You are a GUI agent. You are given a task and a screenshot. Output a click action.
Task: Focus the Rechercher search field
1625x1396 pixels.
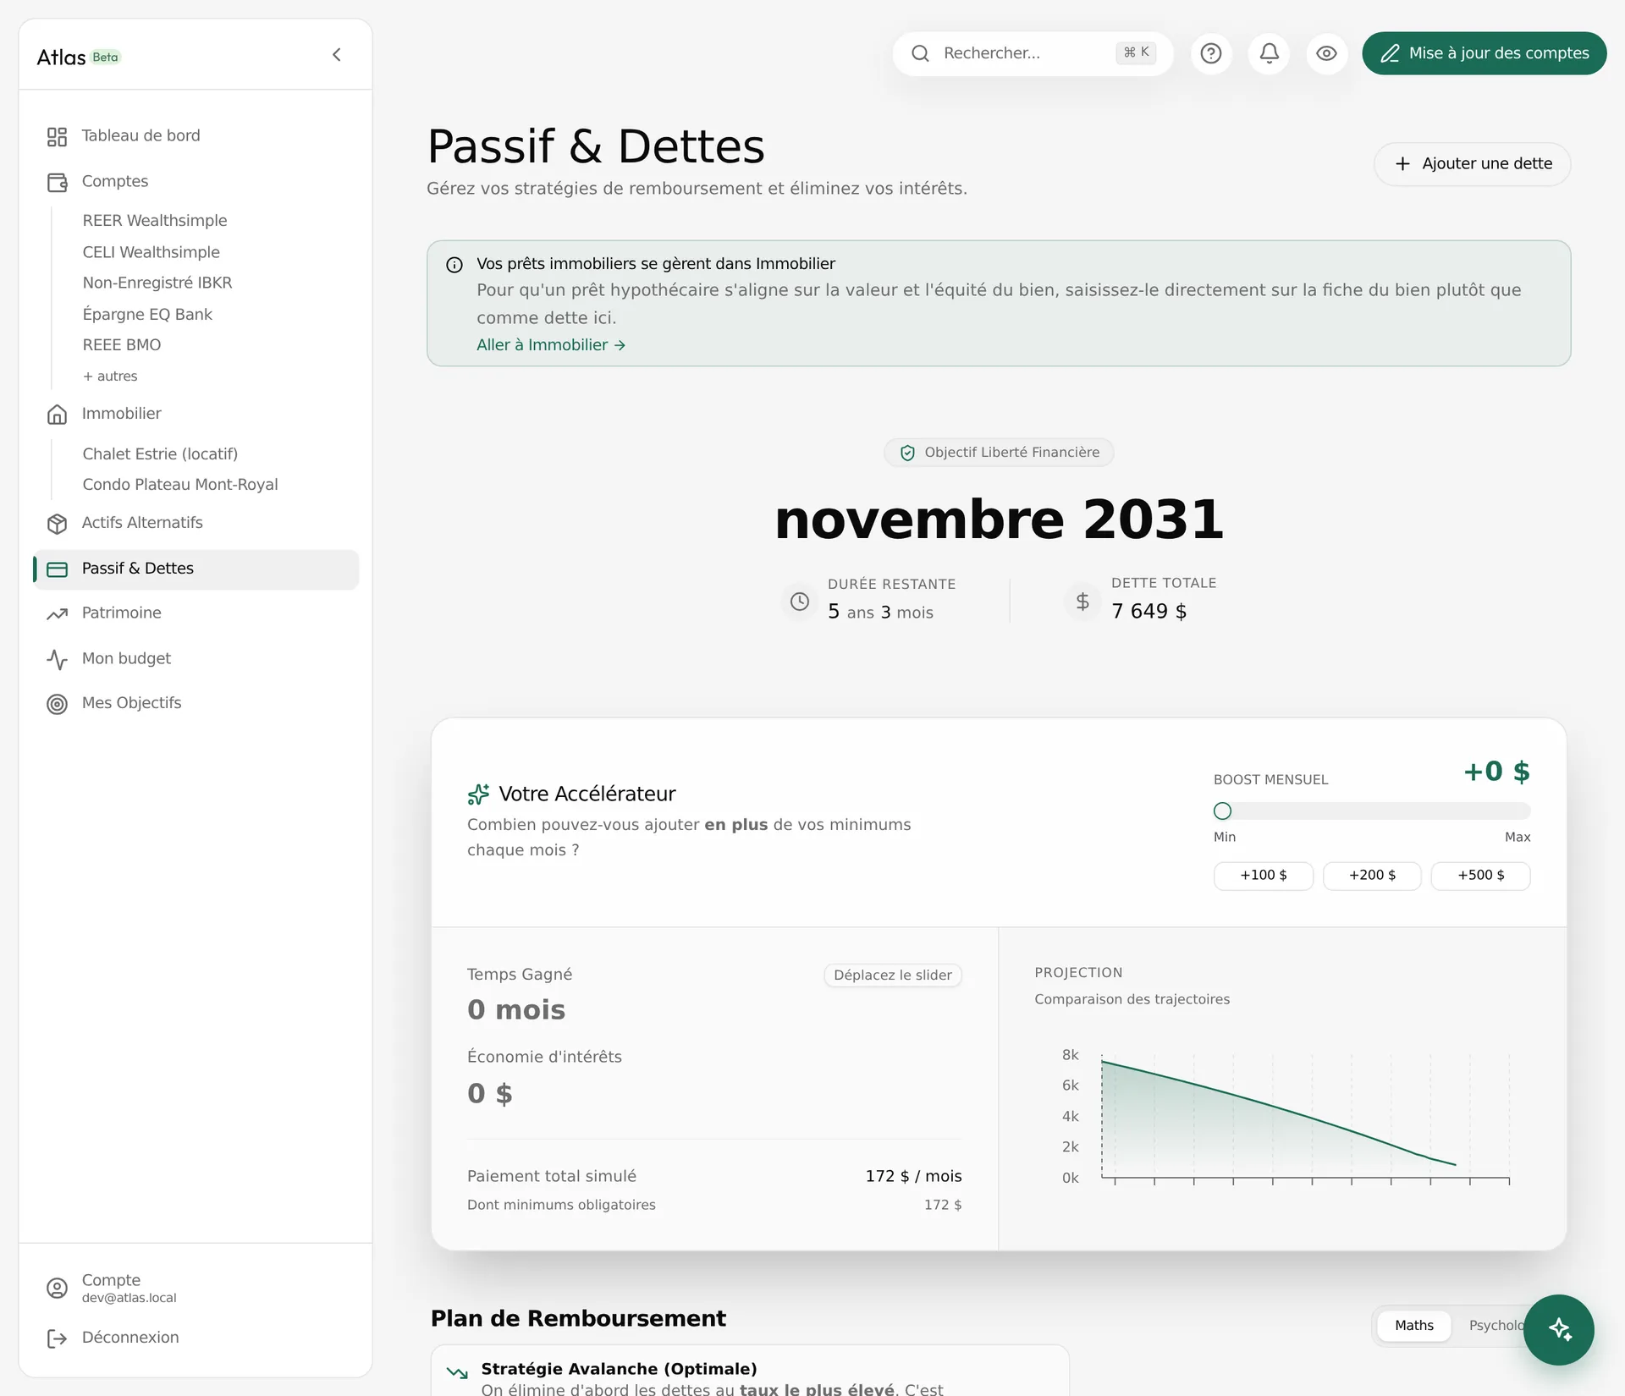click(x=1033, y=53)
